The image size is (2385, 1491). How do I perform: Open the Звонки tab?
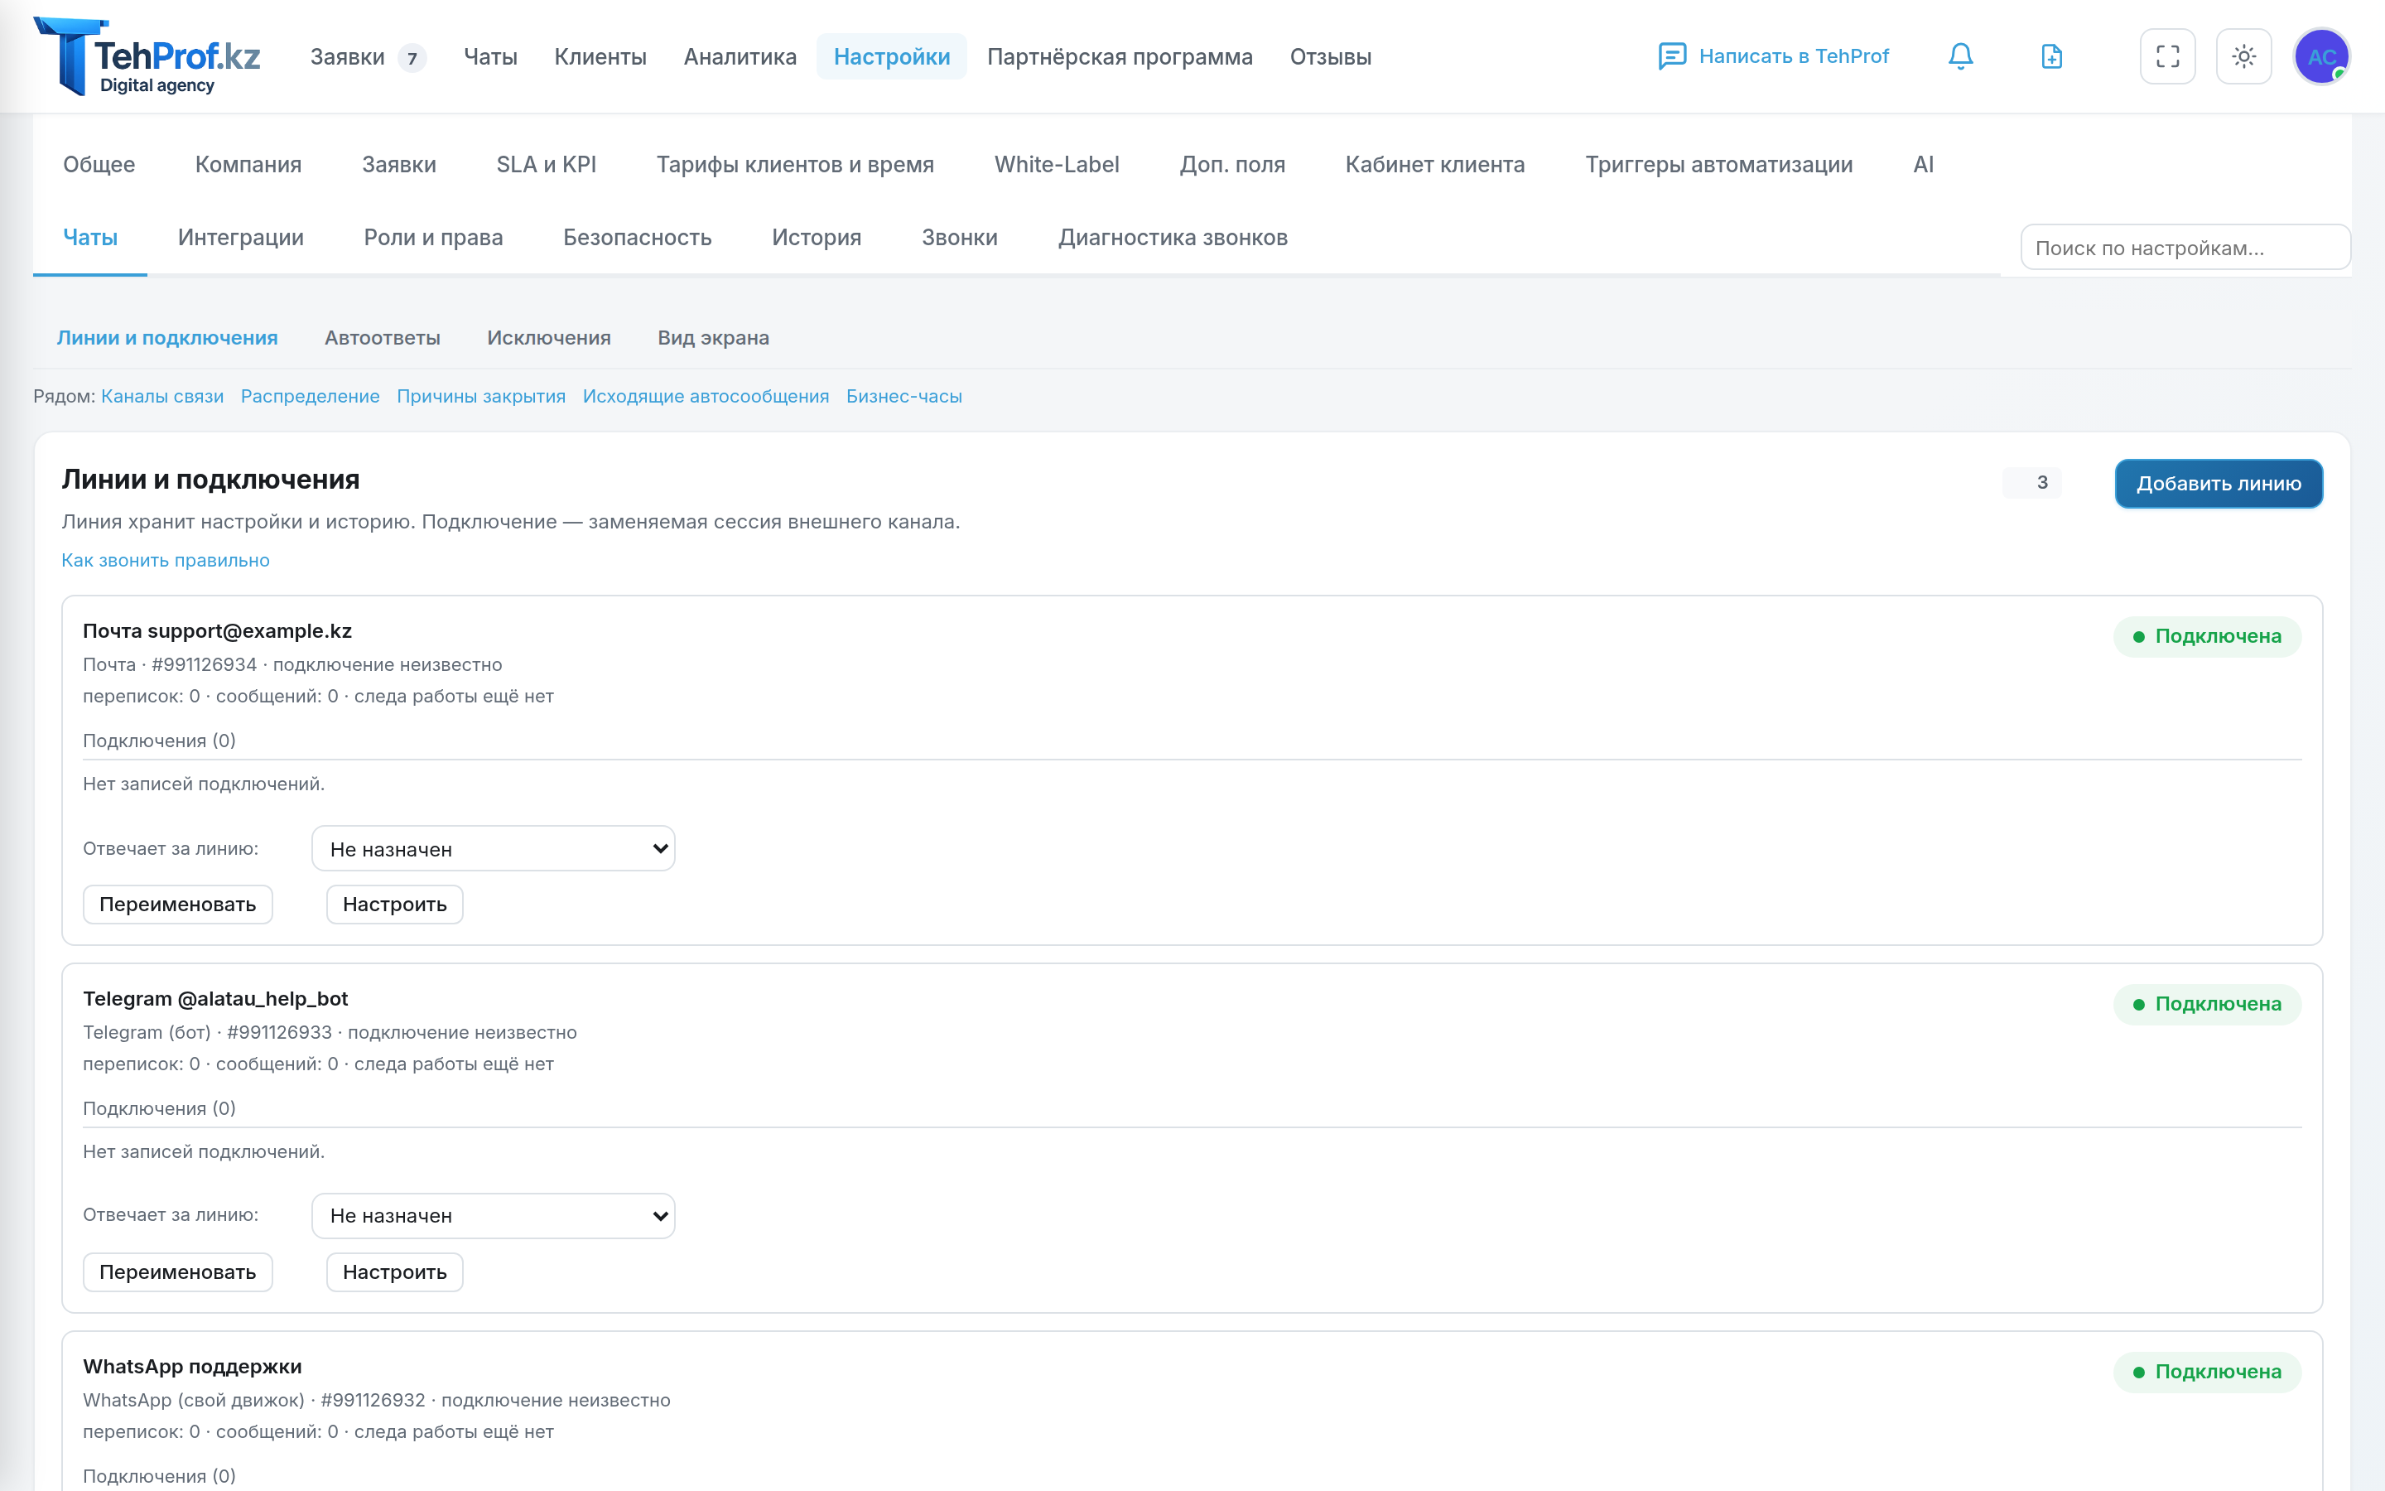960,238
